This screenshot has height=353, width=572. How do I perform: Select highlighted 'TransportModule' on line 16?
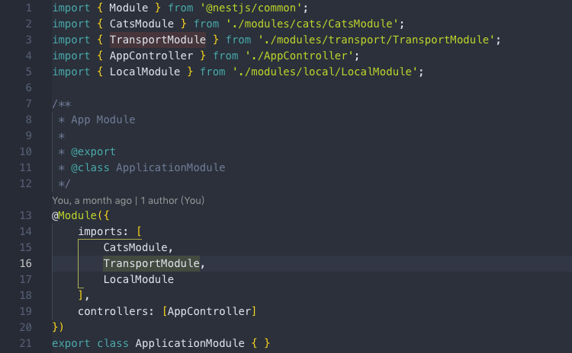point(152,263)
